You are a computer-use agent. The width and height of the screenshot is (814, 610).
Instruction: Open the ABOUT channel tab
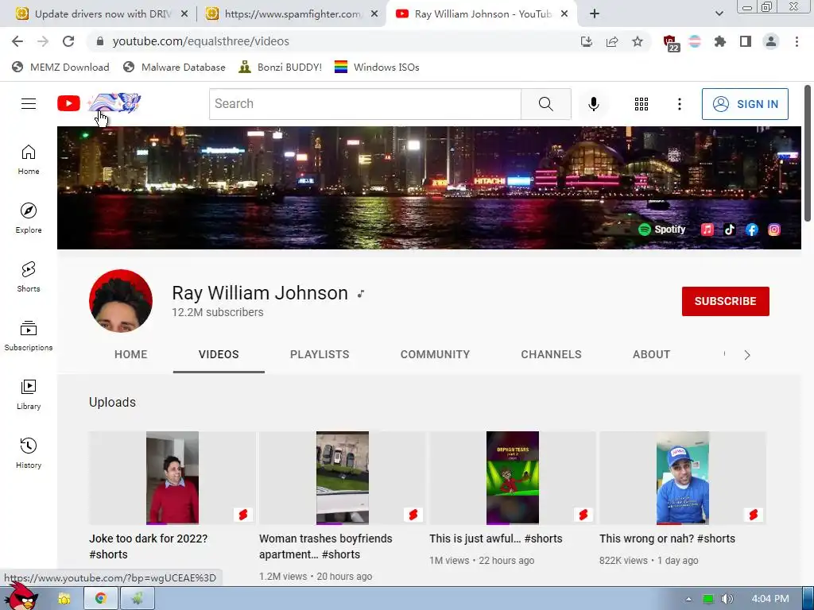[x=652, y=354]
